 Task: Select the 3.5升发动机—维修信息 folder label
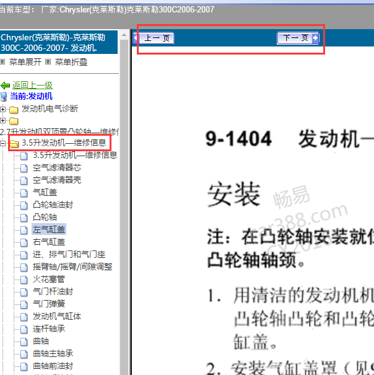tap(64, 143)
